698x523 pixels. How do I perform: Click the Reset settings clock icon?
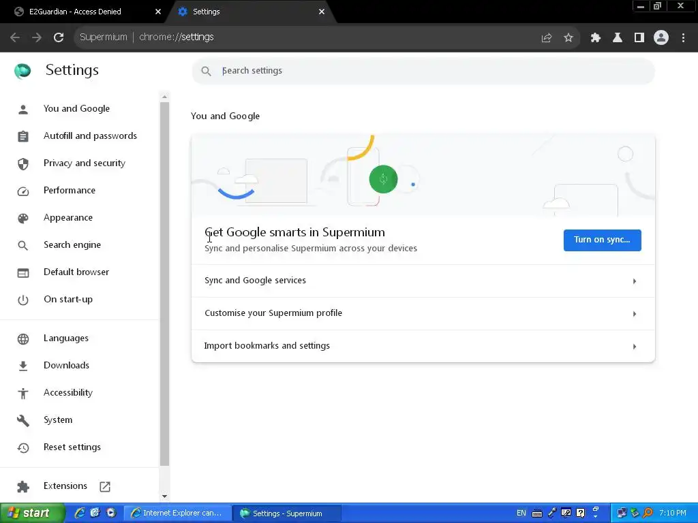[x=23, y=447]
